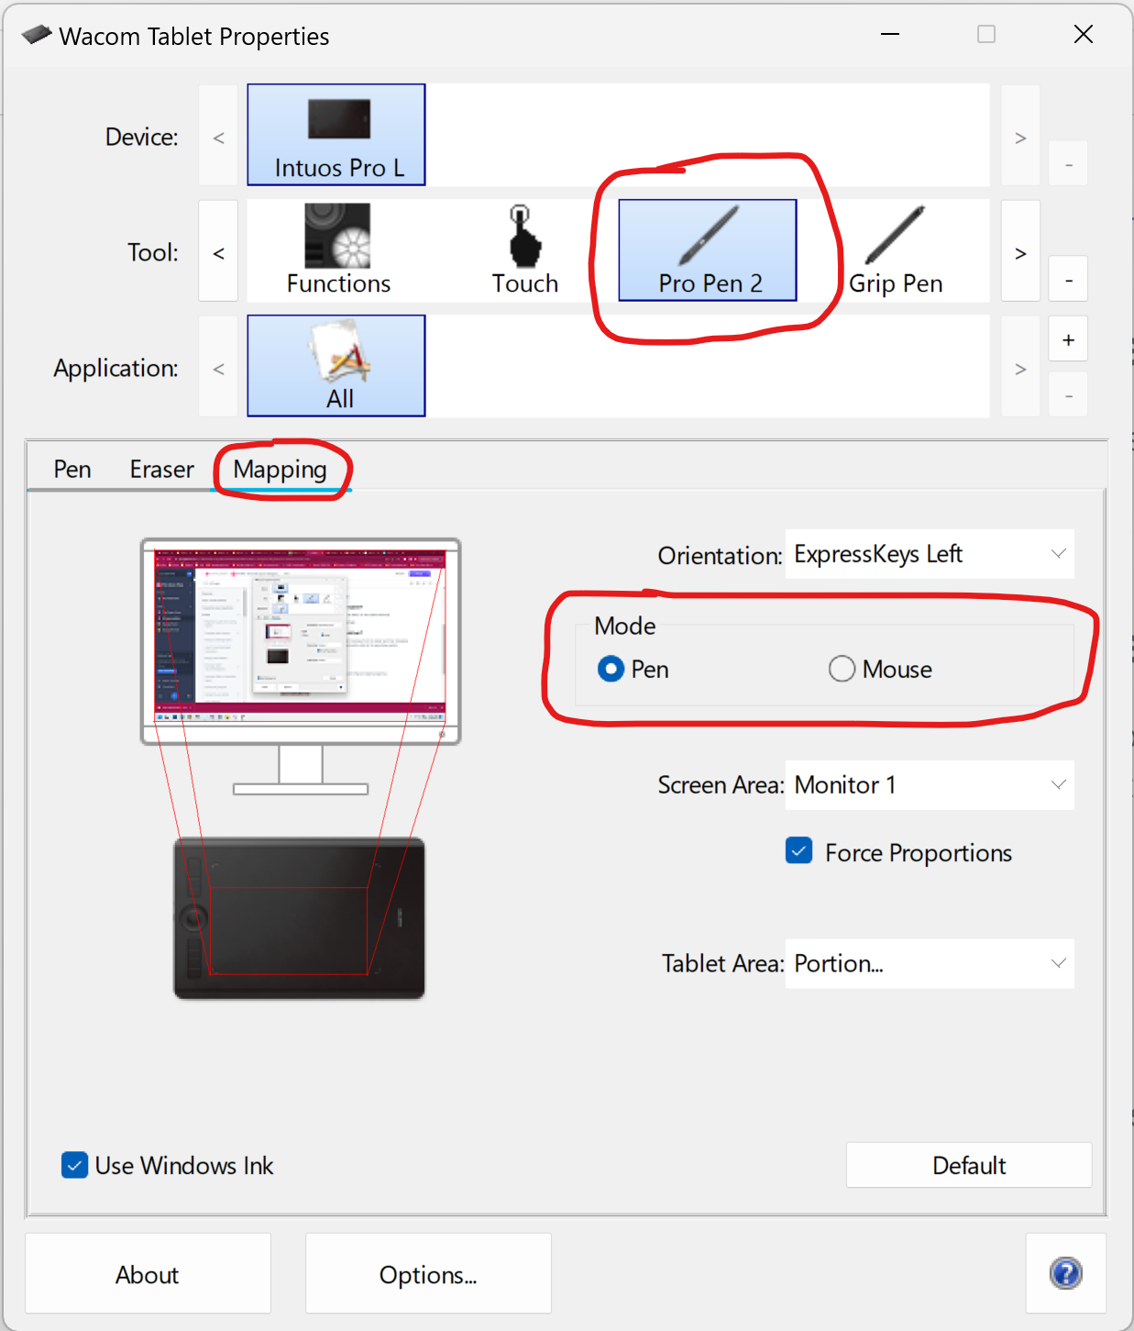
Task: Open the Tablet Area dropdown
Action: click(x=930, y=963)
